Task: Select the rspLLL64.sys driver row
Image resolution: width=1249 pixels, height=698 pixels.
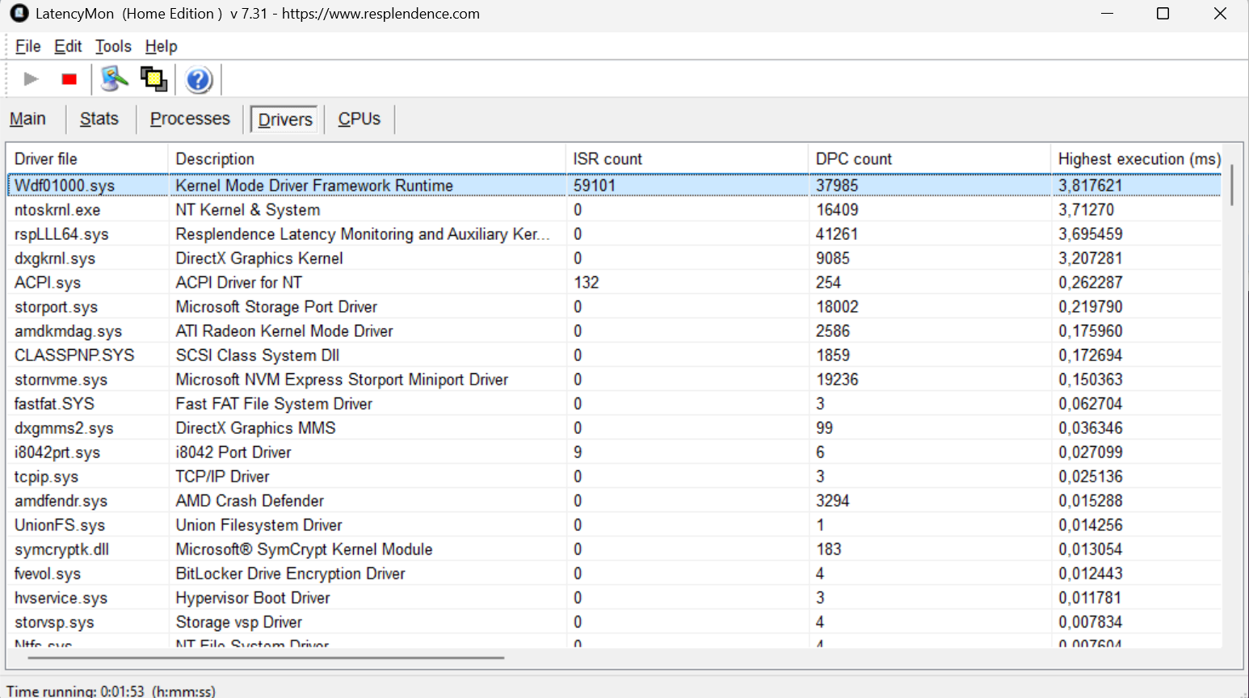Action: (614, 234)
